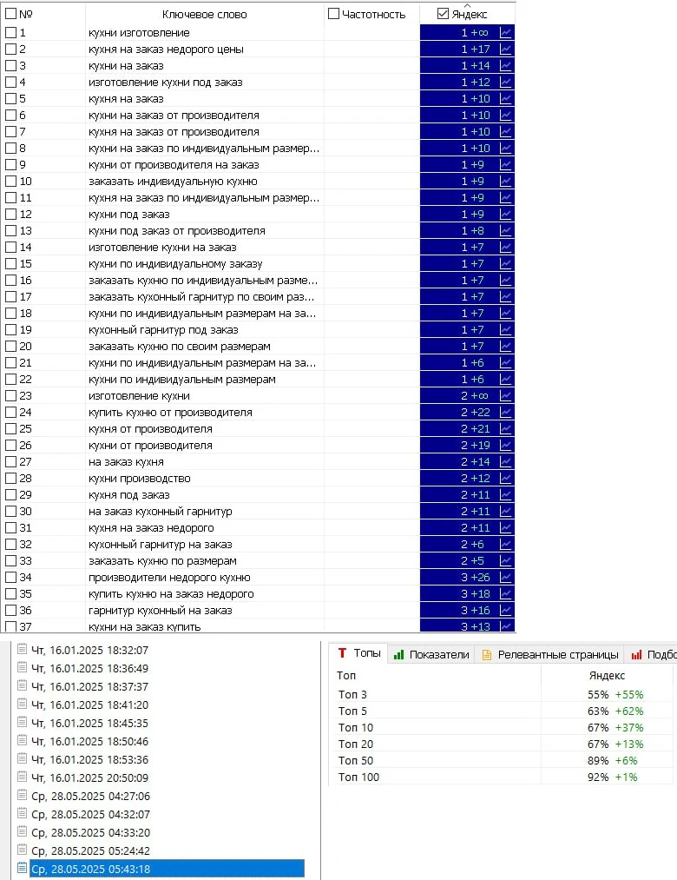The width and height of the screenshot is (677, 880).
Task: Select check from Чт, 16.01.2025 18:53:36
Action: click(89, 760)
